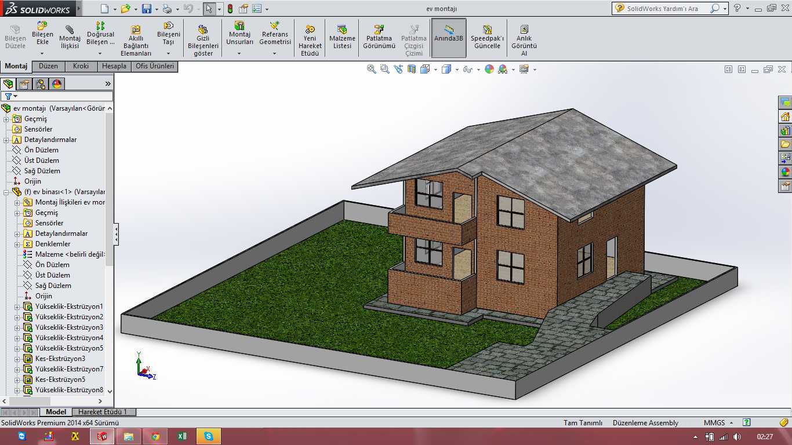Select the Montaj İlişkisi (Mate) tool
792x445 pixels.
click(x=70, y=38)
